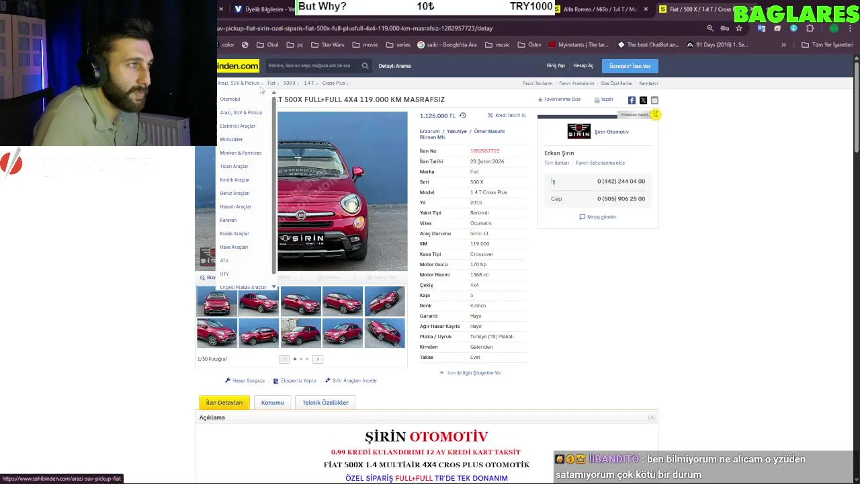860x484 pixels.
Task: Select first front-view car thumbnail
Action: (x=216, y=301)
